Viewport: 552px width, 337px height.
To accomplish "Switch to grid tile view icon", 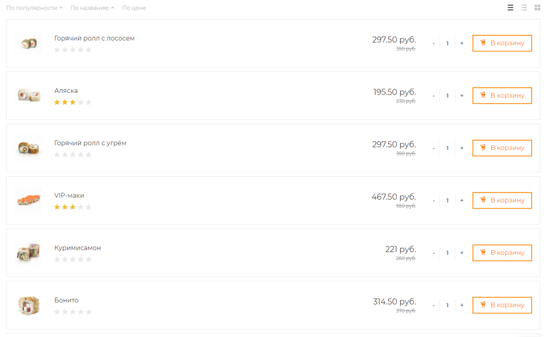I will coord(537,7).
